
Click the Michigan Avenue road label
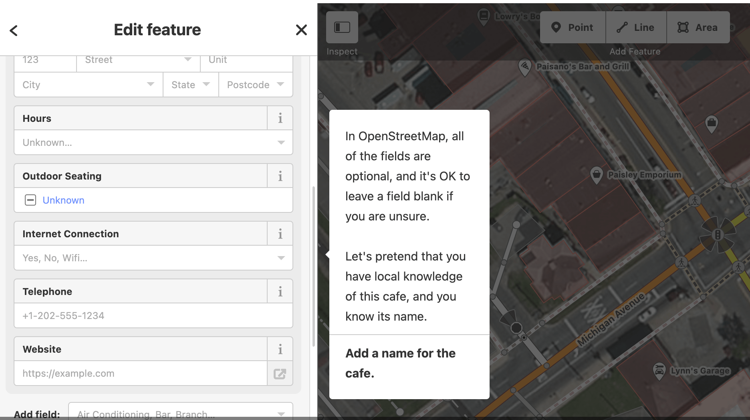[611, 319]
